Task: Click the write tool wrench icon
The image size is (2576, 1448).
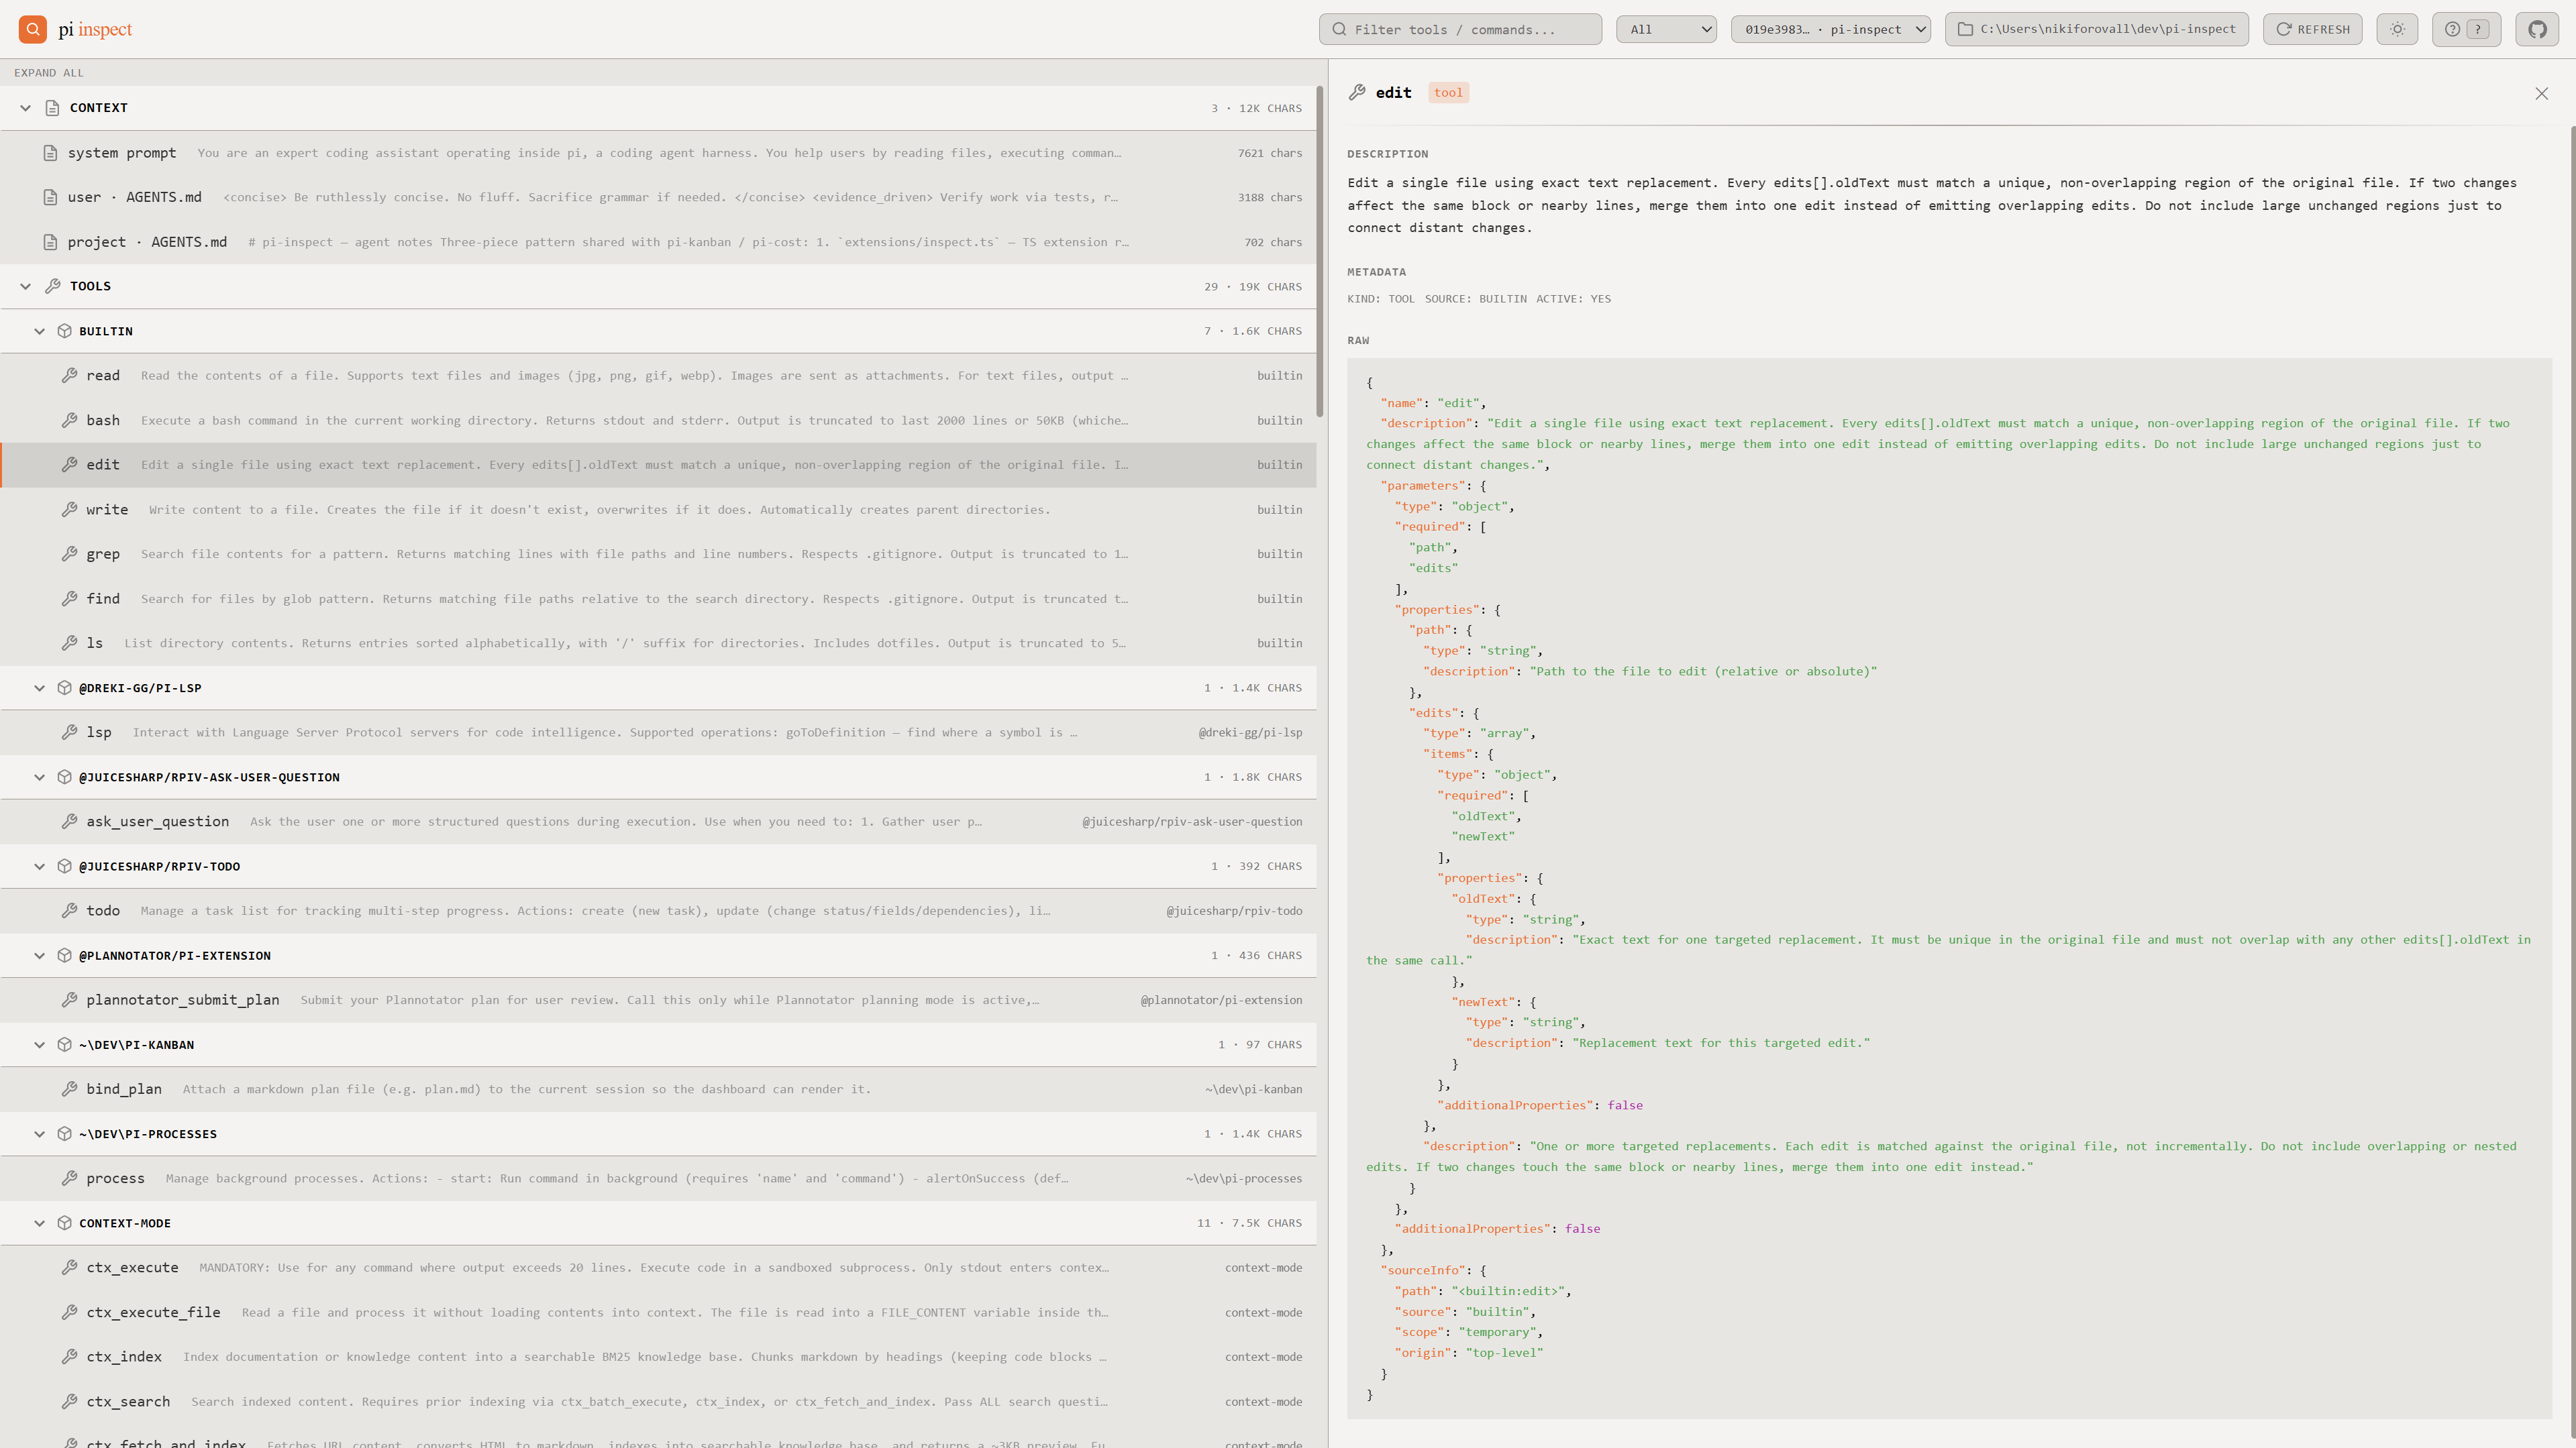Action: 69,510
